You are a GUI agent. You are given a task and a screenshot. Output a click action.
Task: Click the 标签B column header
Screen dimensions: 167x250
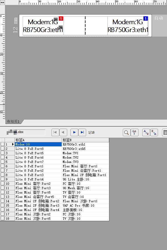pos(85,140)
